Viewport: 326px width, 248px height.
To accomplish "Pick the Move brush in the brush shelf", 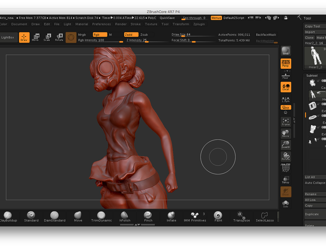I will [x=78, y=217].
